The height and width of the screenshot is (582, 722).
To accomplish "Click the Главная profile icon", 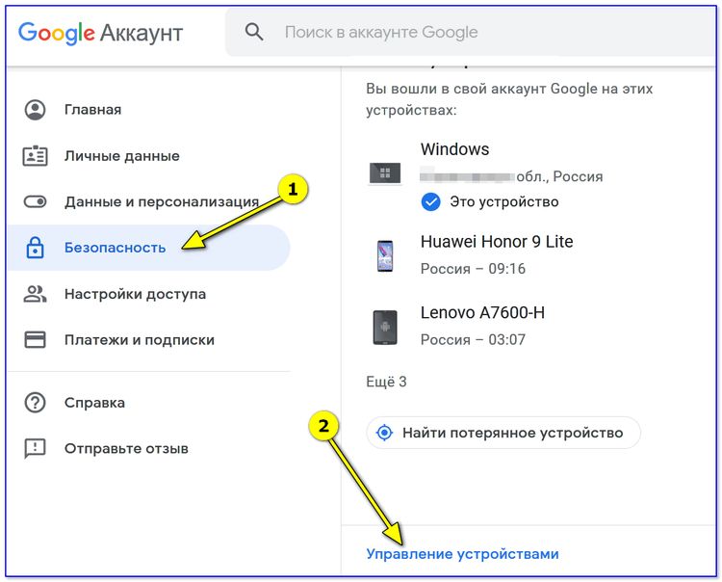I will [35, 110].
